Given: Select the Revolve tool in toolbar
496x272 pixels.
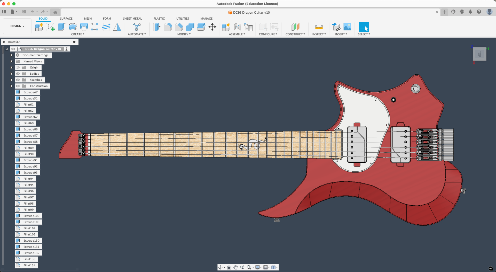Looking at the screenshot, I should [x=73, y=27].
